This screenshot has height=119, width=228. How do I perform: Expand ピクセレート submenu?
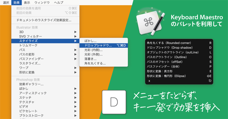[x=45, y=111]
